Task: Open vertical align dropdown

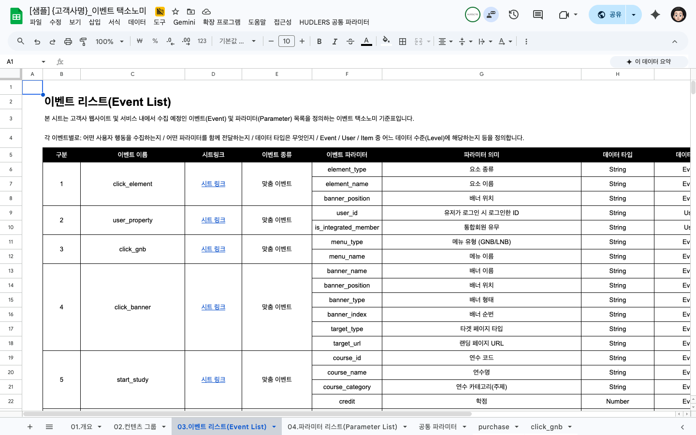Action: [465, 42]
